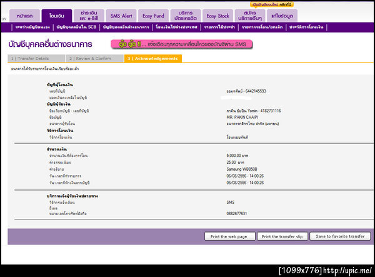Image resolution: width=375 pixels, height=277 pixels.
Task: Click the บัญชีผู้รับเงิน section heading
Action: point(59,104)
